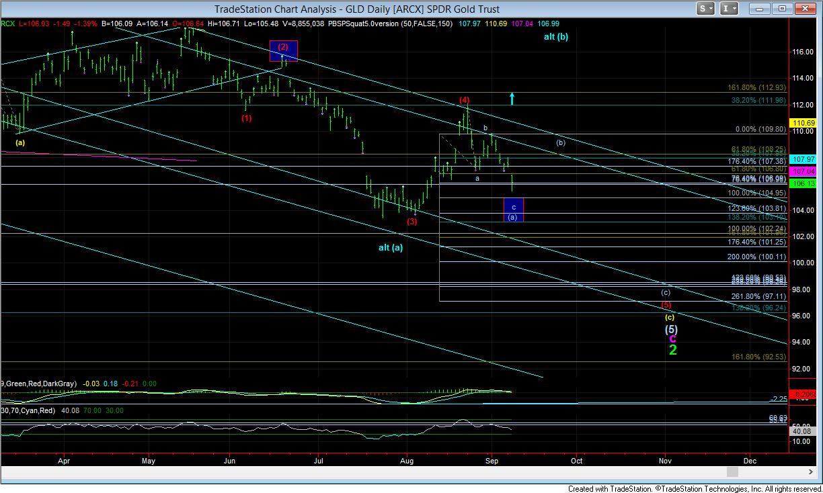
Task: Select the red (4) wave label
Action: [x=465, y=100]
